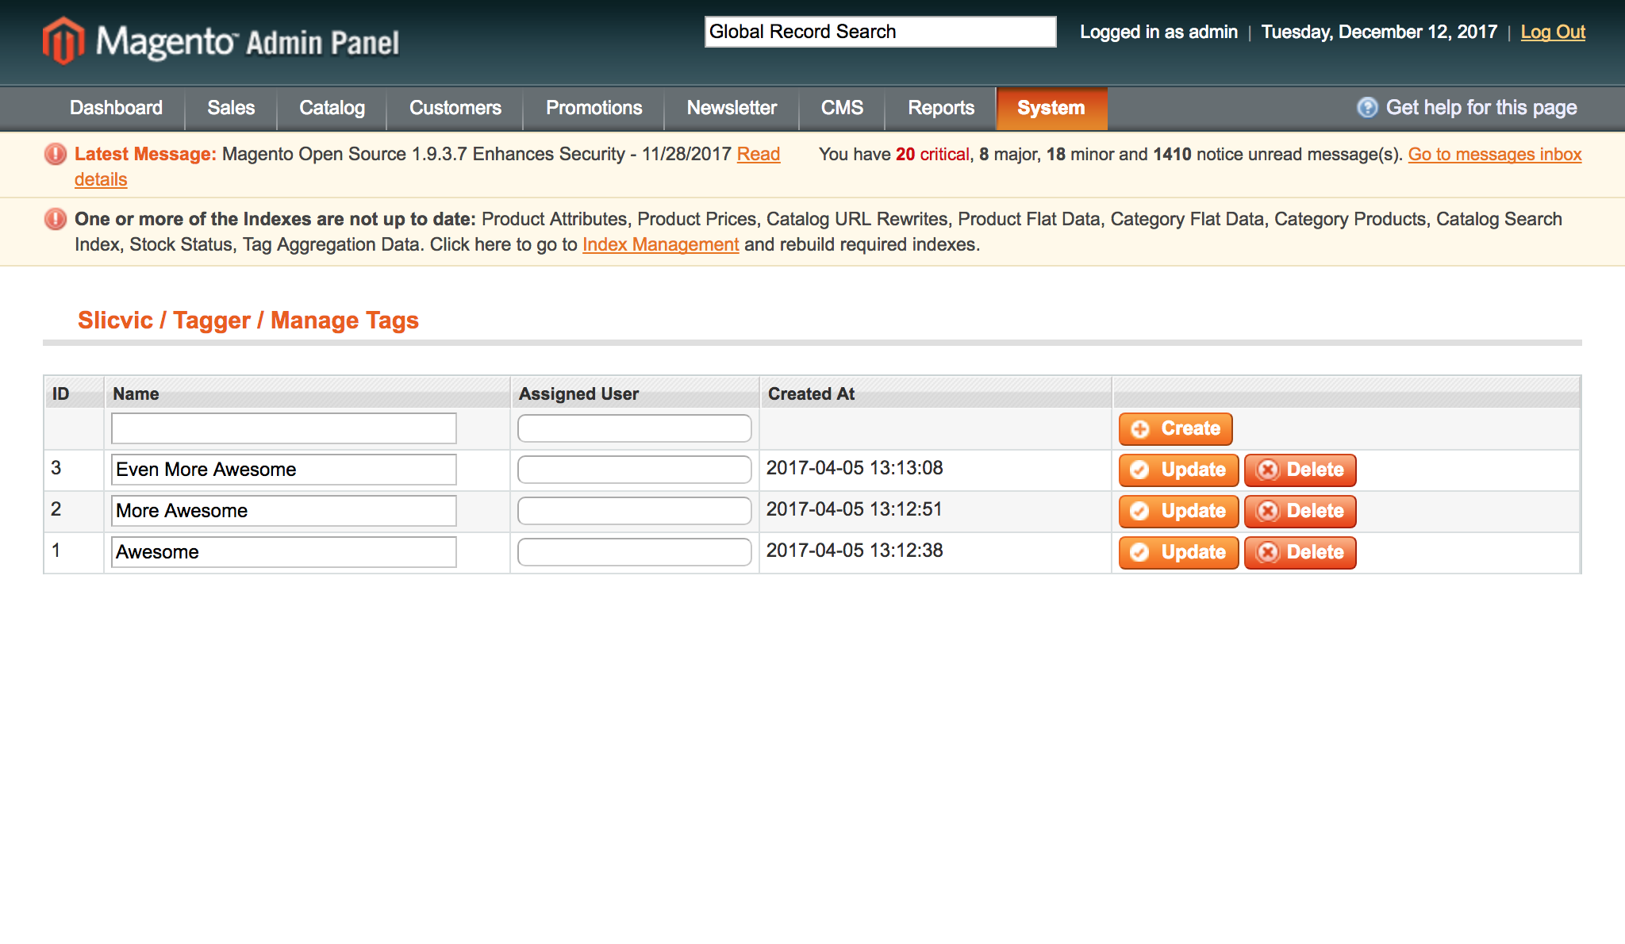This screenshot has width=1625, height=944.
Task: Open the Catalog menu
Action: tap(332, 108)
